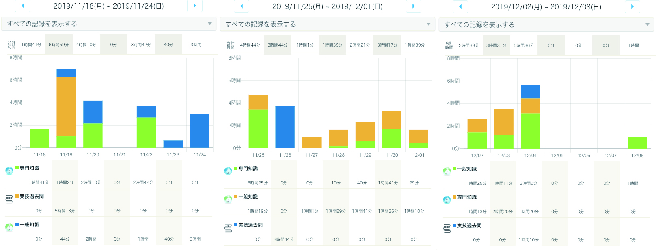Click 一般知識 subject icon in 11/25 week panel
Image resolution: width=656 pixels, height=250 pixels.
(228, 199)
